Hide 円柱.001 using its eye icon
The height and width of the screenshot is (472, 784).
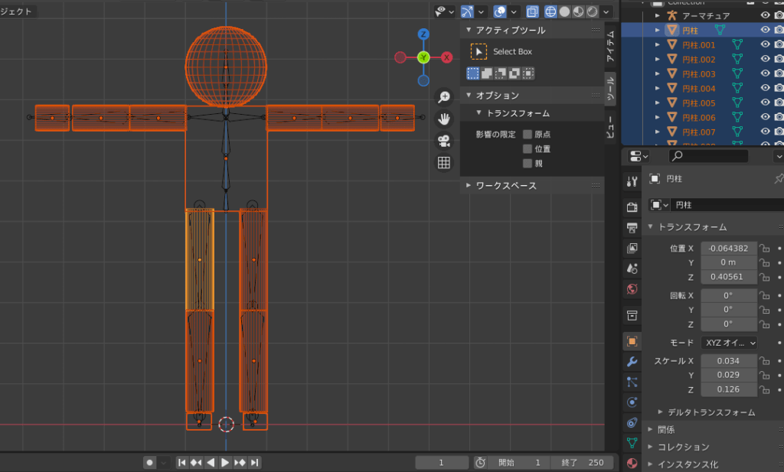coord(765,44)
